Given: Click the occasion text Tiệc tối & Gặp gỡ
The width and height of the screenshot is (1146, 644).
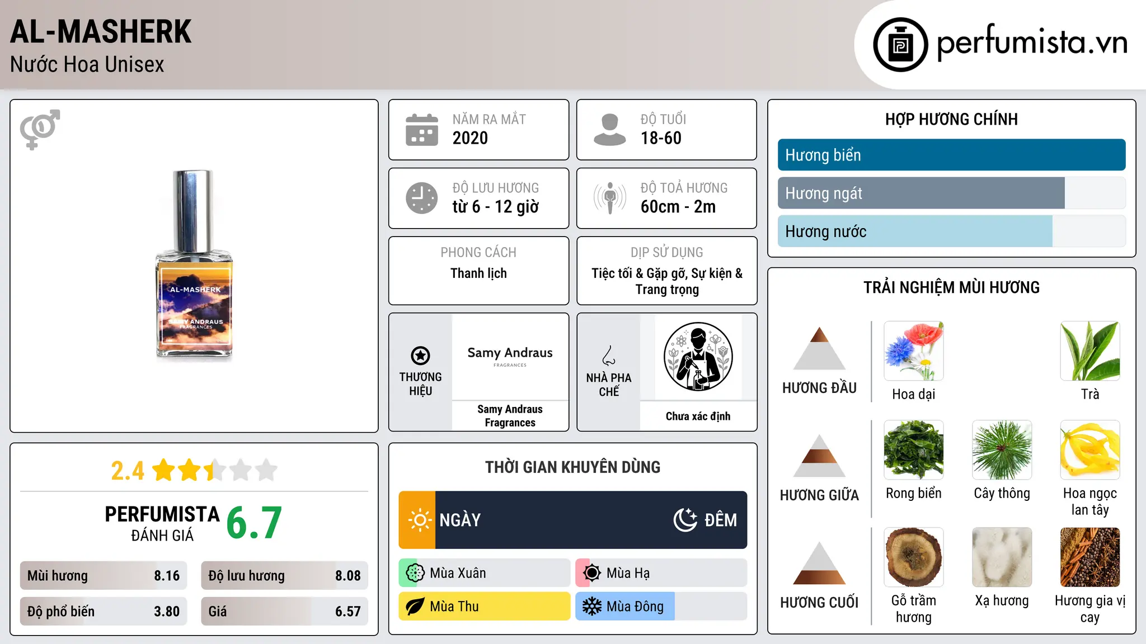Looking at the screenshot, I should coord(639,273).
